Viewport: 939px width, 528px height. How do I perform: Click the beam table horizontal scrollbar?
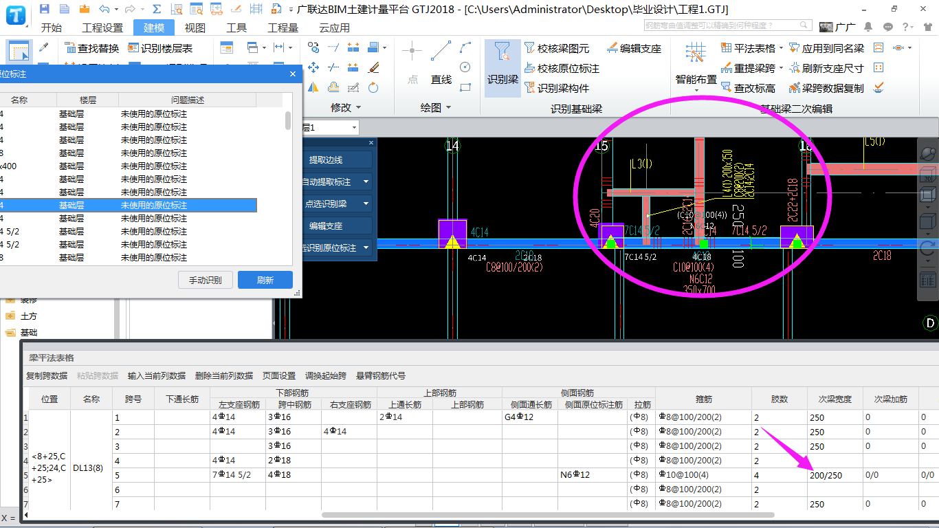548,514
